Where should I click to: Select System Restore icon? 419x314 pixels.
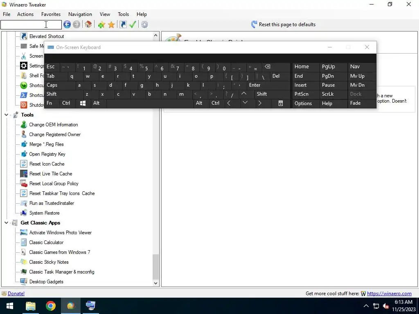(24, 213)
